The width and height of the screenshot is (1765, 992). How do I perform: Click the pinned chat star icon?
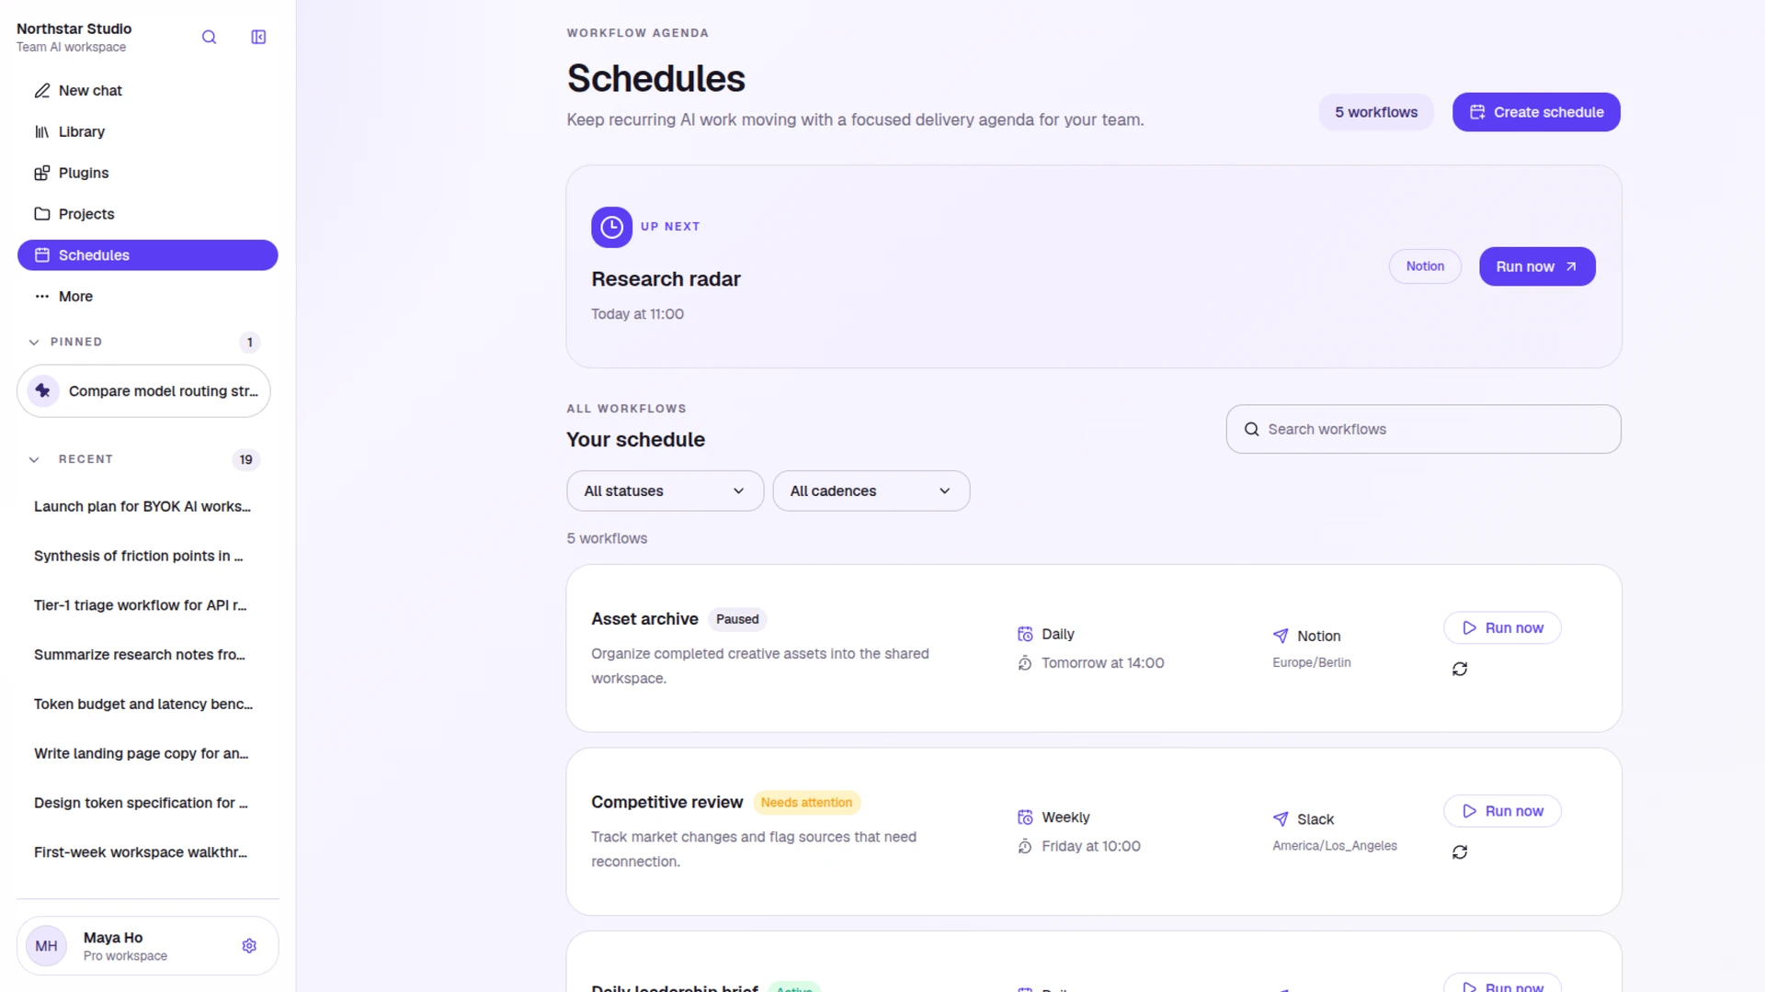43,391
